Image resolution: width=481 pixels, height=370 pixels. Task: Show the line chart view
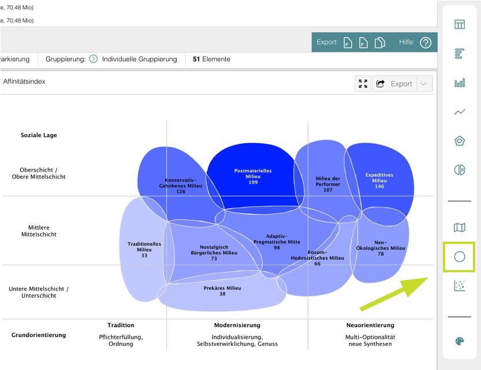click(460, 112)
